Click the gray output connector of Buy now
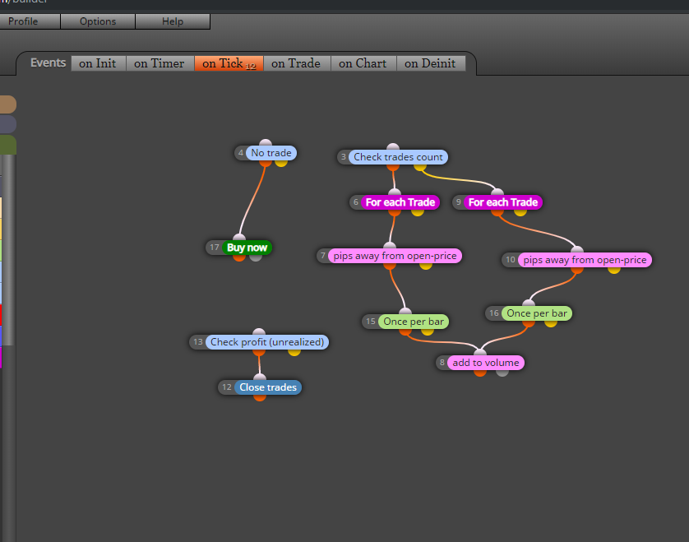This screenshot has height=542, width=689. click(256, 257)
